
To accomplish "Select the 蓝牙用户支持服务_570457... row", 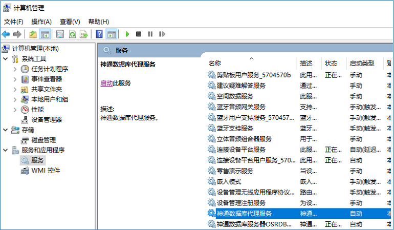I will 299,117.
